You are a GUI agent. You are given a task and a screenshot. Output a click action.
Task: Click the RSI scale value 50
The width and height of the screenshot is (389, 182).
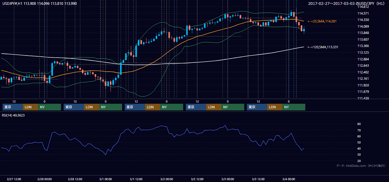pyautogui.click(x=359, y=142)
